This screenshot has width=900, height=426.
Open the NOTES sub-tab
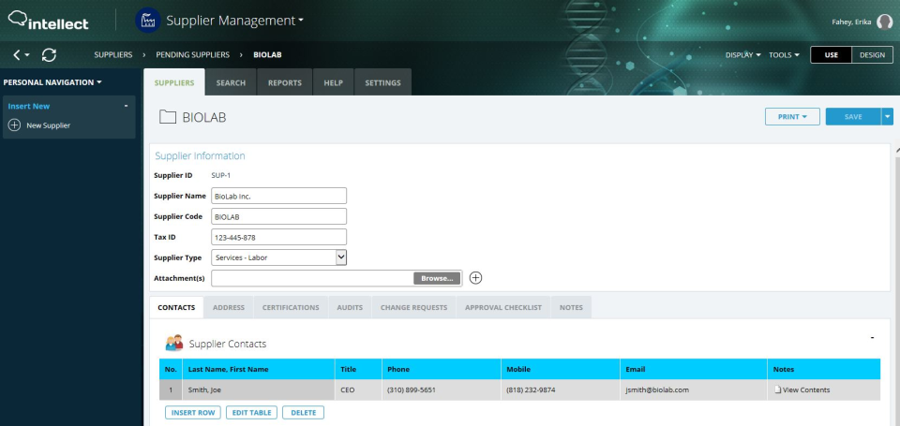coord(571,307)
